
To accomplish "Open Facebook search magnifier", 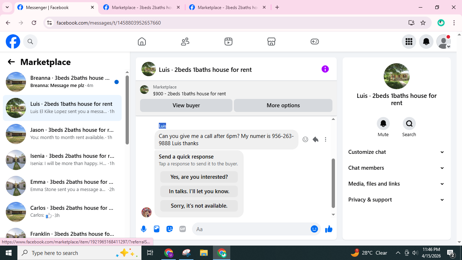I will pos(30,42).
